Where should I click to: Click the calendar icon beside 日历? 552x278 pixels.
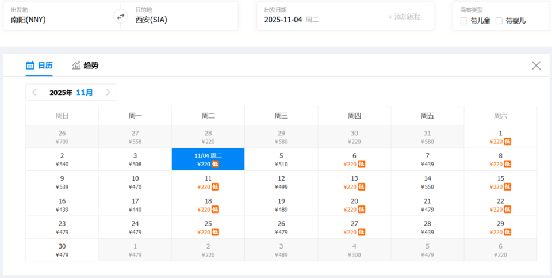[x=30, y=66]
